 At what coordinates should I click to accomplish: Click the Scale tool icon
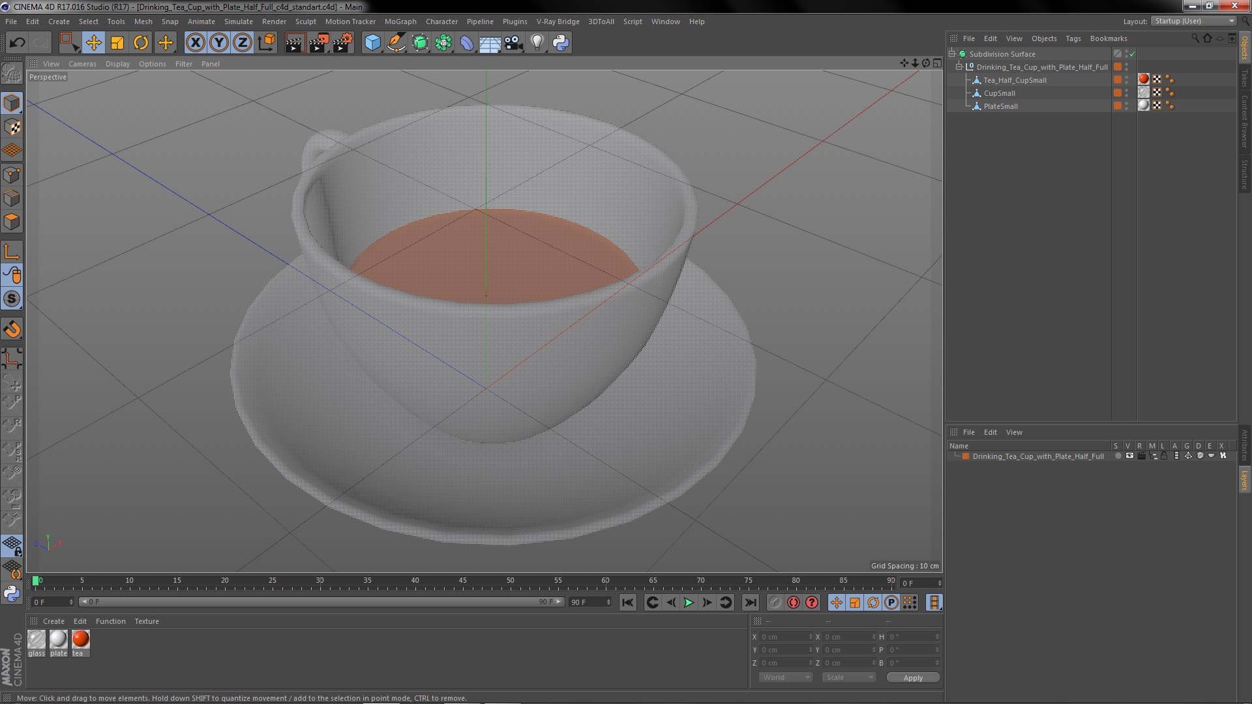[x=117, y=43]
